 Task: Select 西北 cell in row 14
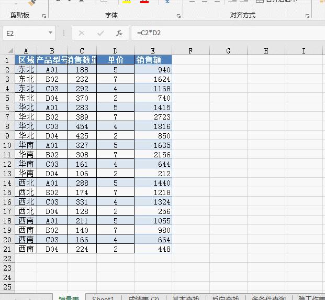26,183
